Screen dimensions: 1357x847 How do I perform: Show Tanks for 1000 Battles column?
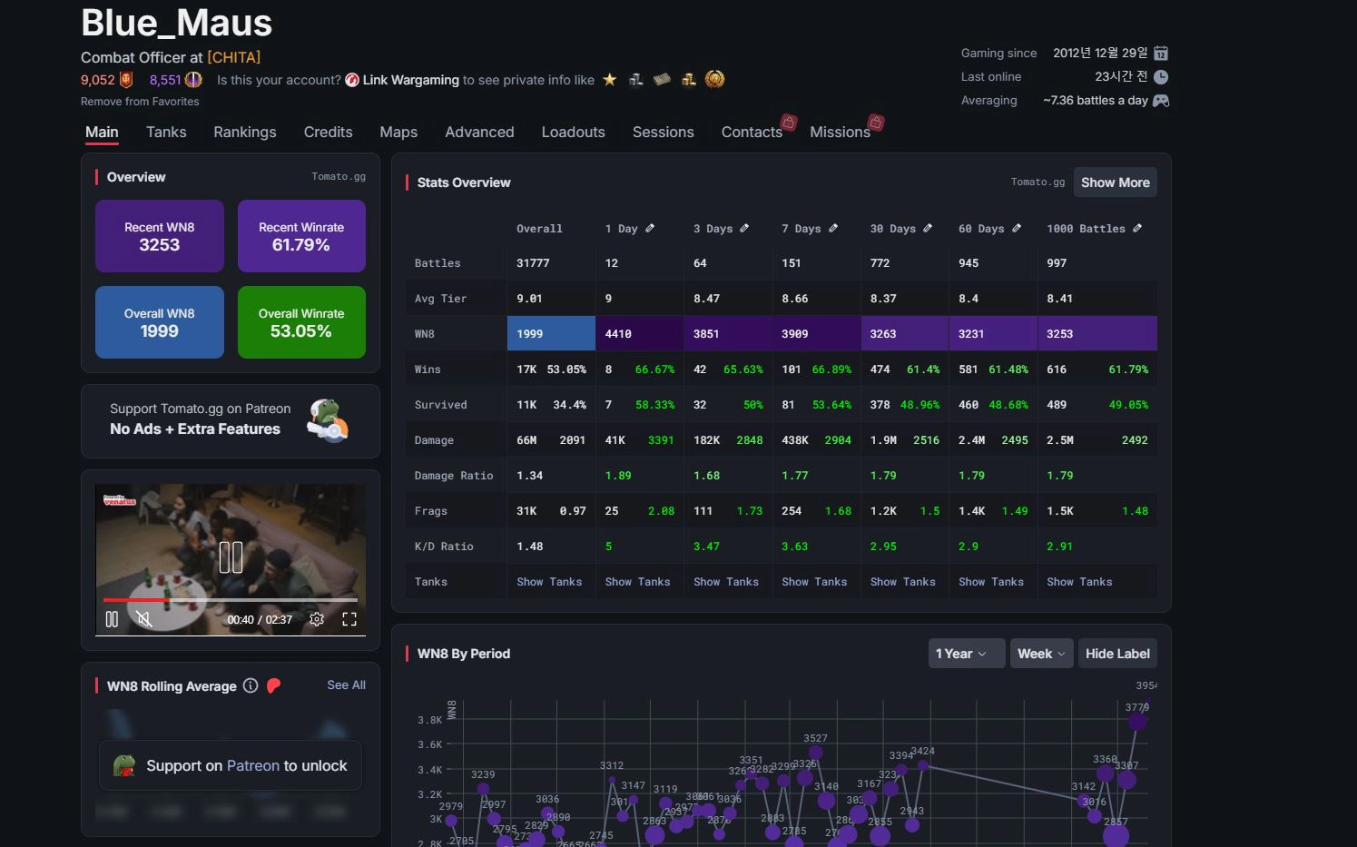(1079, 582)
